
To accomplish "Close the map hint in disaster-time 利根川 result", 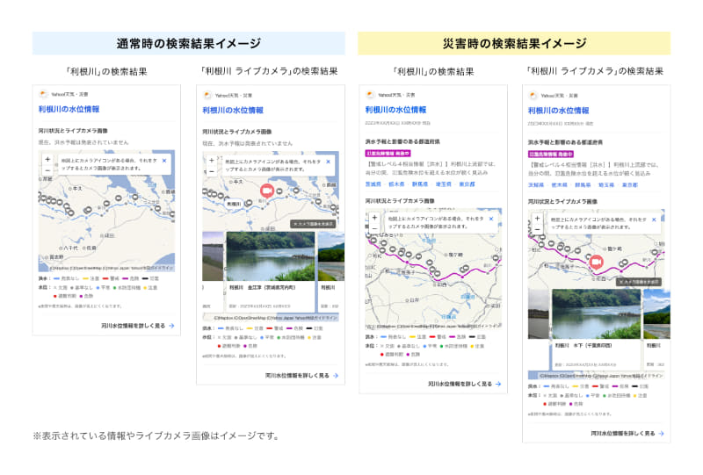I will (491, 219).
